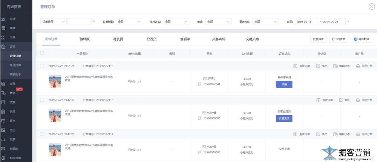Click the 订单 clipboard icon in sidebar
The height and width of the screenshot is (162, 377).
(3, 47)
